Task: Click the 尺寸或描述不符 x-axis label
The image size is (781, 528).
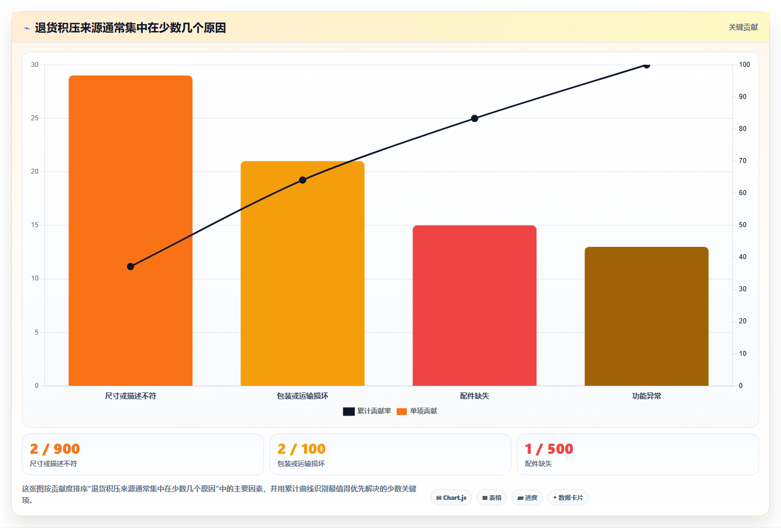Action: click(130, 396)
